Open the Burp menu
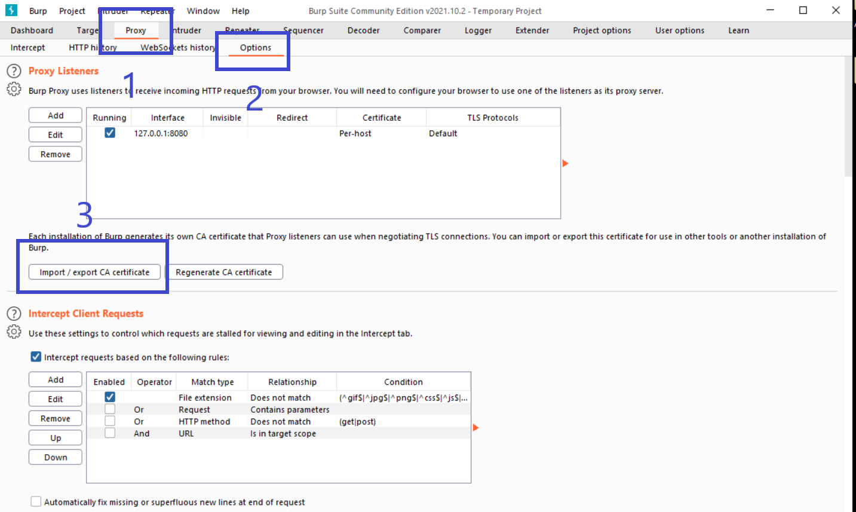 [x=38, y=11]
